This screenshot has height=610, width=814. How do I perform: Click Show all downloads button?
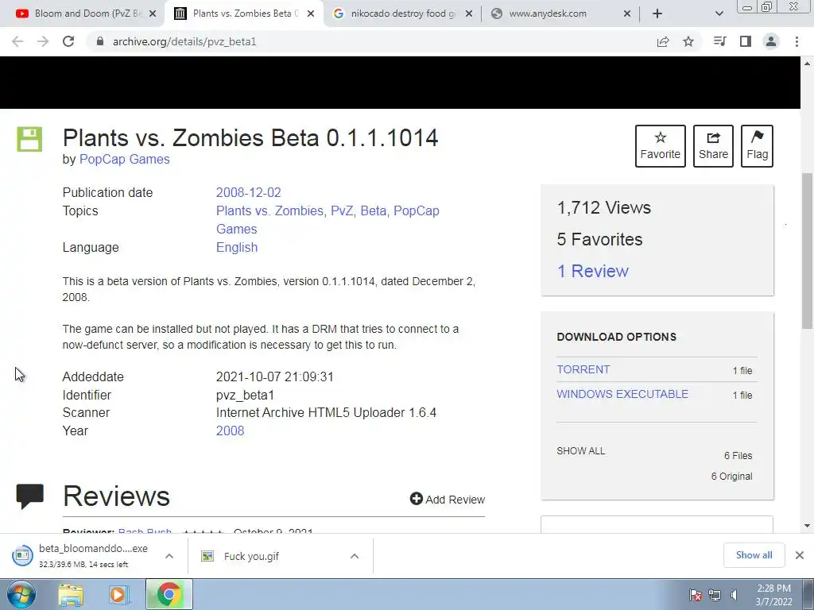tap(754, 555)
